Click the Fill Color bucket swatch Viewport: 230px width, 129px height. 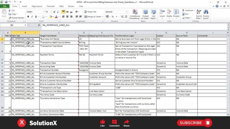pyautogui.click(x=51, y=17)
